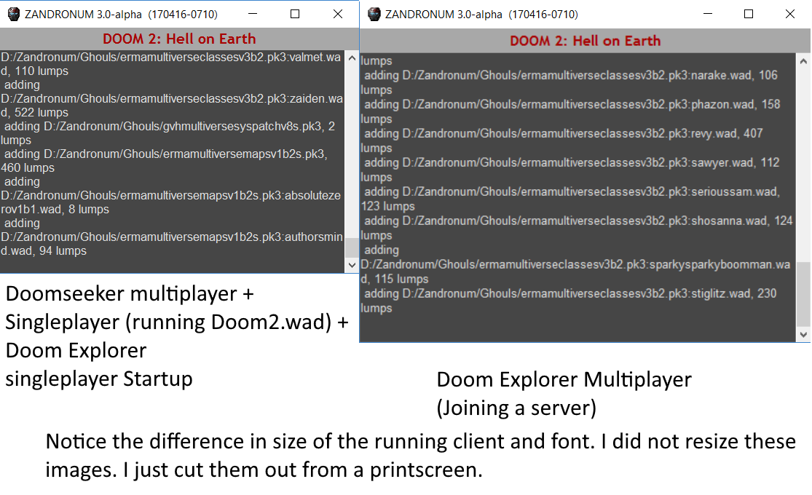Close the window listing valmet.wad
The height and width of the screenshot is (495, 812).
point(338,14)
